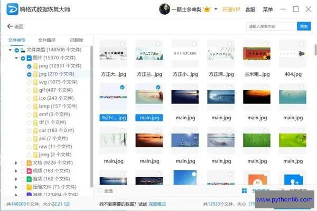Click the 视频 category icon

[x=29, y=171]
